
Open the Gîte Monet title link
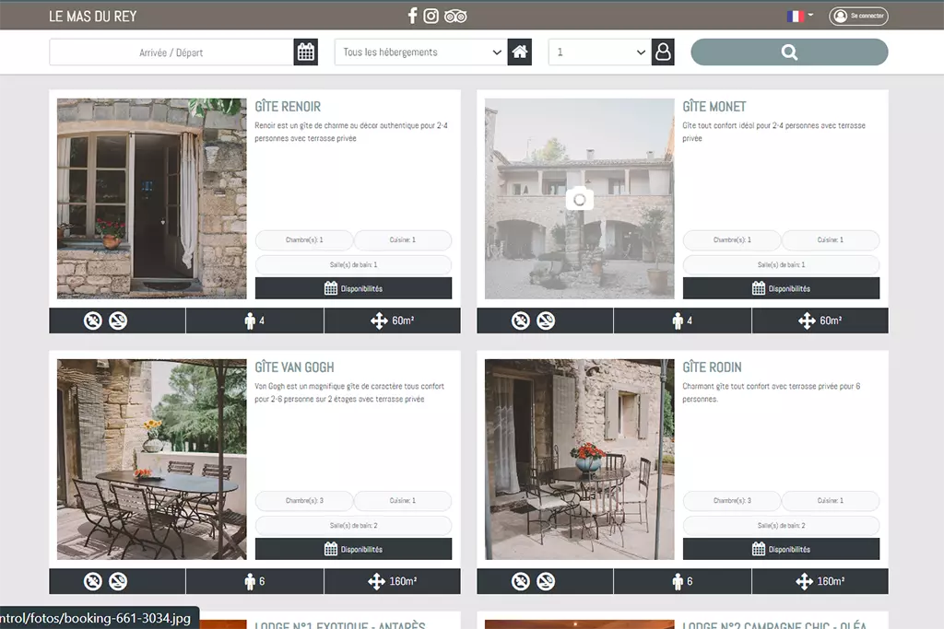click(714, 107)
